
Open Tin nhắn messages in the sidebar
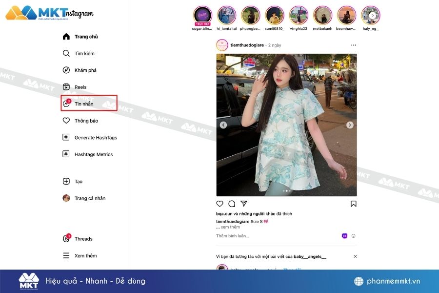click(83, 104)
